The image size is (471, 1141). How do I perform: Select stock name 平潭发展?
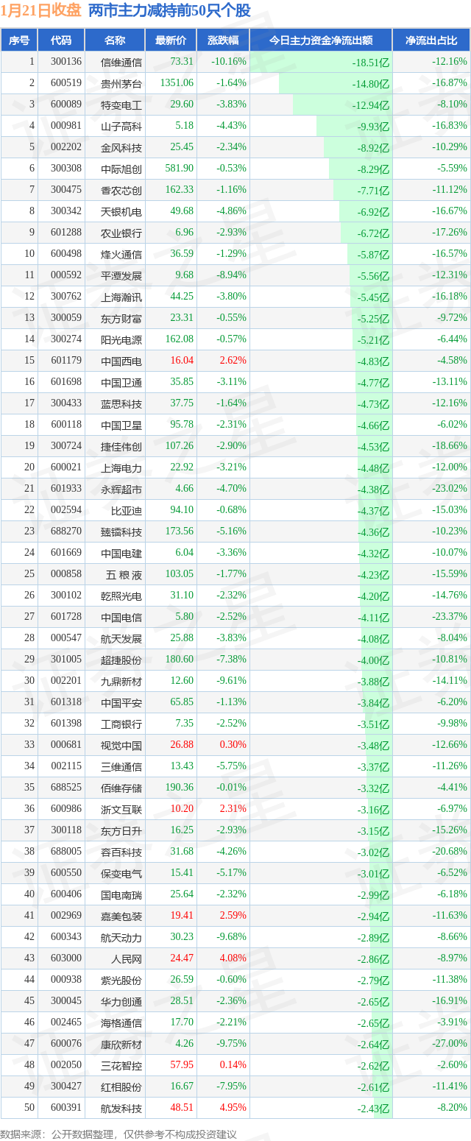pyautogui.click(x=121, y=275)
